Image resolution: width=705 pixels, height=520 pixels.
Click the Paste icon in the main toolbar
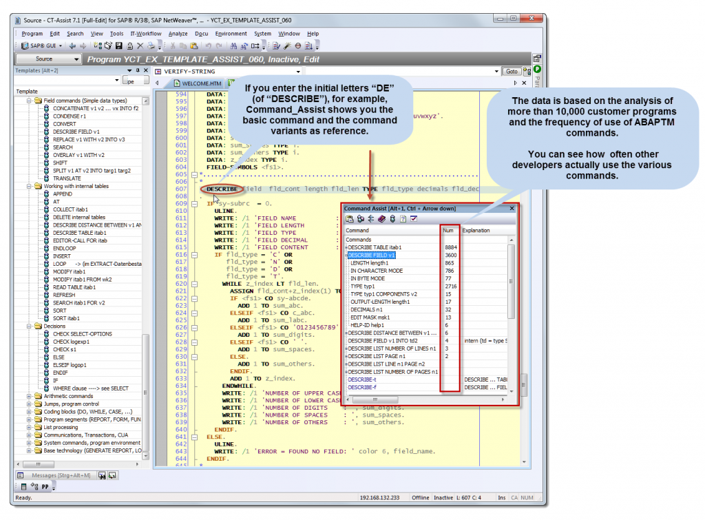coord(195,47)
